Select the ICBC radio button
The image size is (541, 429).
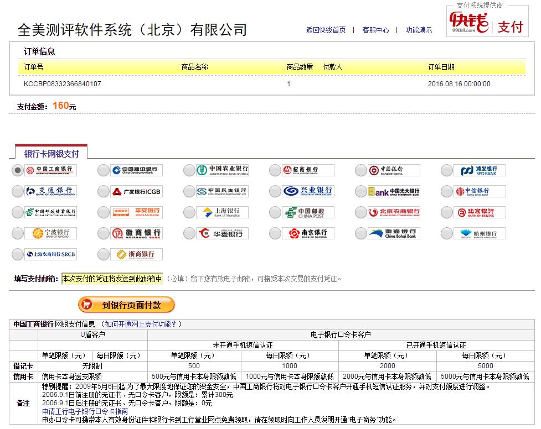pyautogui.click(x=18, y=170)
